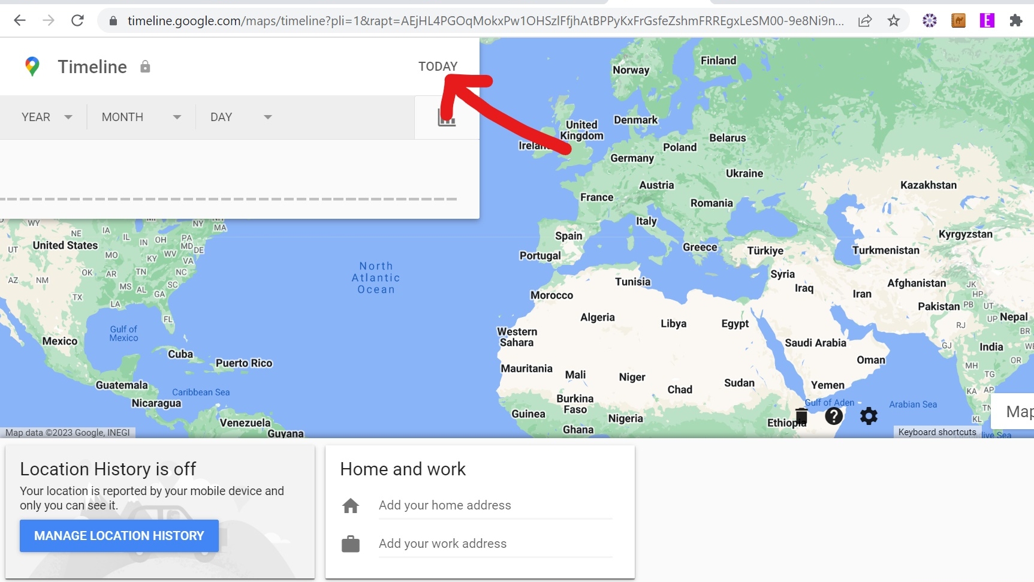Click the trash delete history icon
Viewport: 1034px width, 582px height.
(801, 416)
